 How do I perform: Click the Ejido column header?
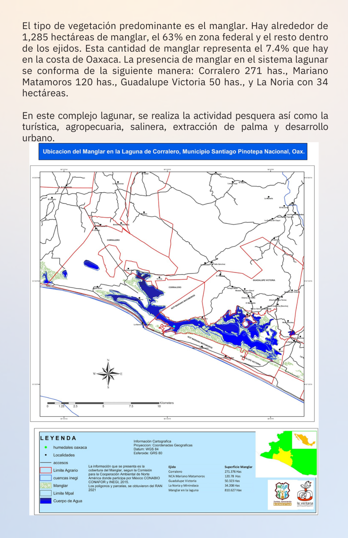[x=172, y=467]
